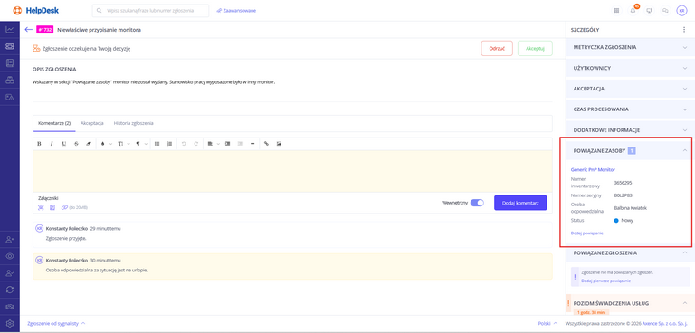The width and height of the screenshot is (695, 333).
Task: Attach a file under Załączniki
Action: coord(52,207)
